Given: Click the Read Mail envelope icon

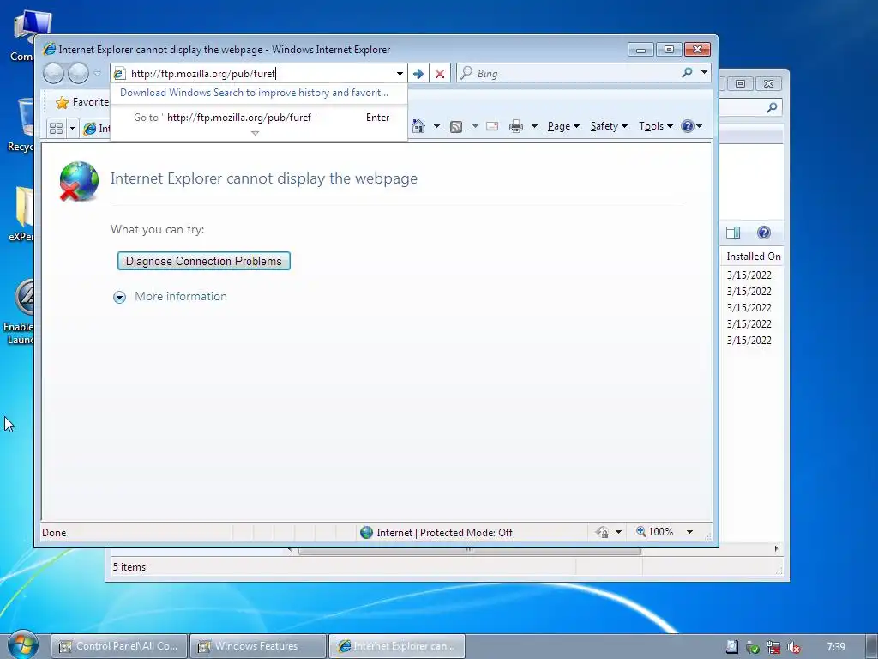Looking at the screenshot, I should click(492, 126).
